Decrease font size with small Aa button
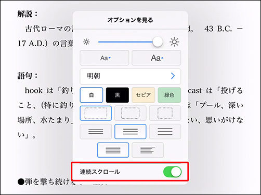 point(105,58)
